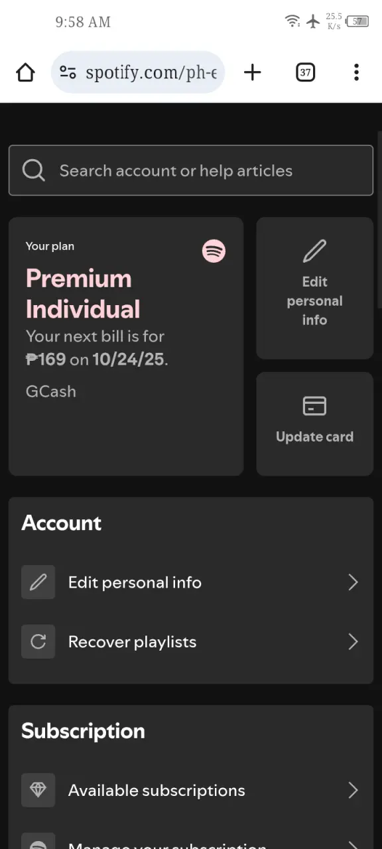Viewport: 382px width, 849px height.
Task: Open the browser three-dot menu
Action: click(x=356, y=72)
